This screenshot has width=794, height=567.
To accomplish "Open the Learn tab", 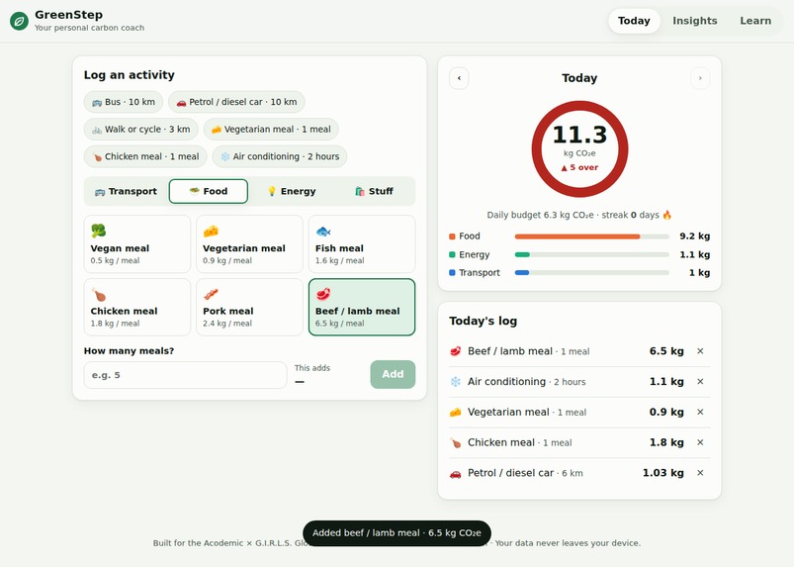I will tap(755, 21).
